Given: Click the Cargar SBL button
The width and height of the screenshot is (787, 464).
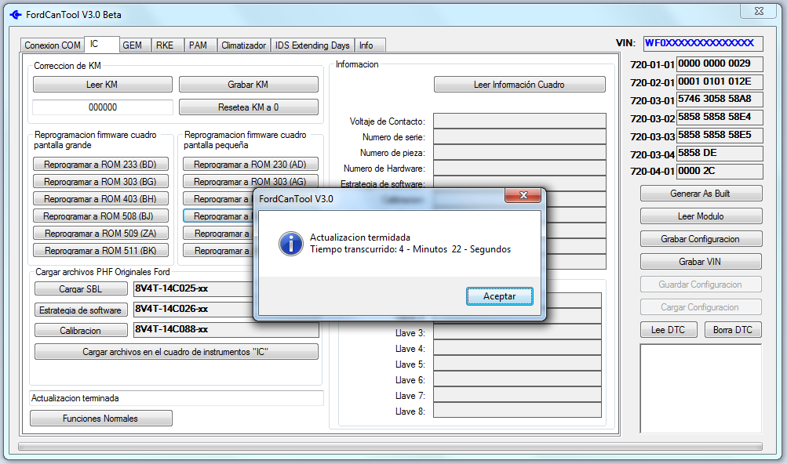Looking at the screenshot, I should click(79, 289).
